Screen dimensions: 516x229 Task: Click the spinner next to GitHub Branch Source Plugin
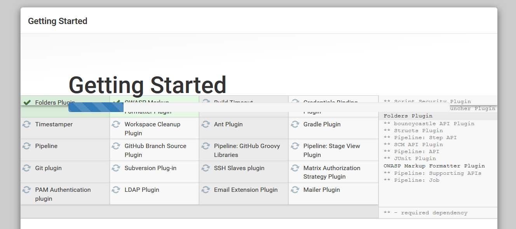click(x=116, y=146)
